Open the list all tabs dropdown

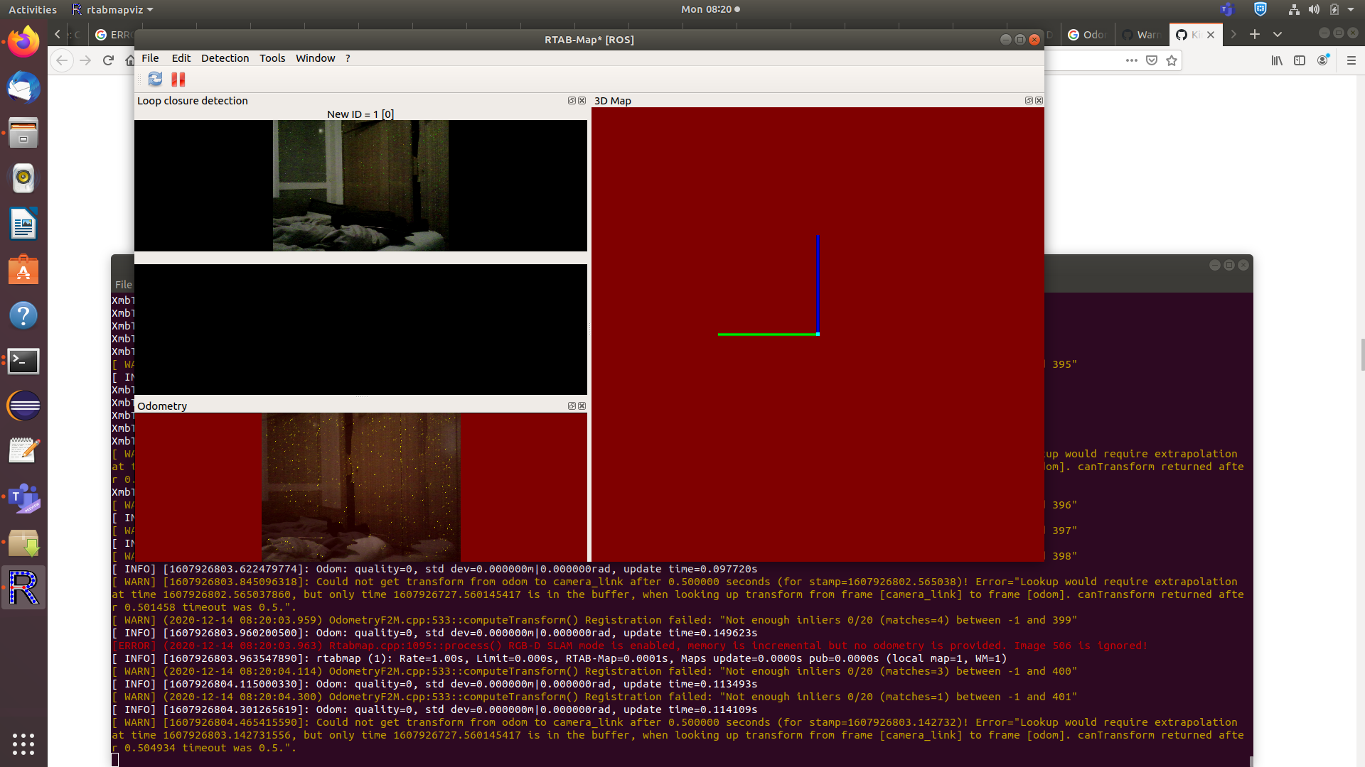1278,34
